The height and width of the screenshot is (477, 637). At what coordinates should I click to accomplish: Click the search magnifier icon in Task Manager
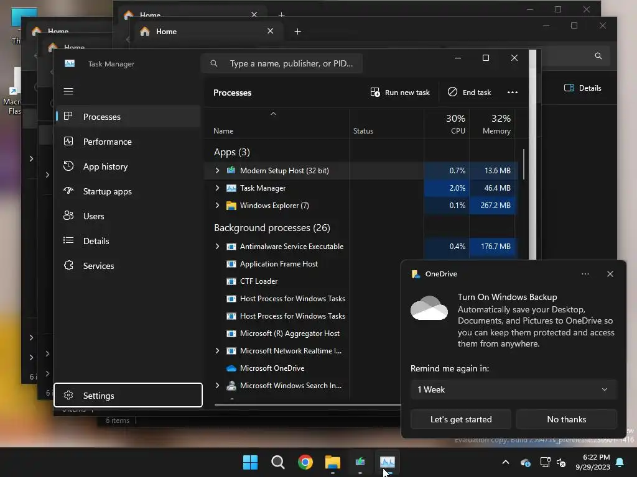point(214,64)
